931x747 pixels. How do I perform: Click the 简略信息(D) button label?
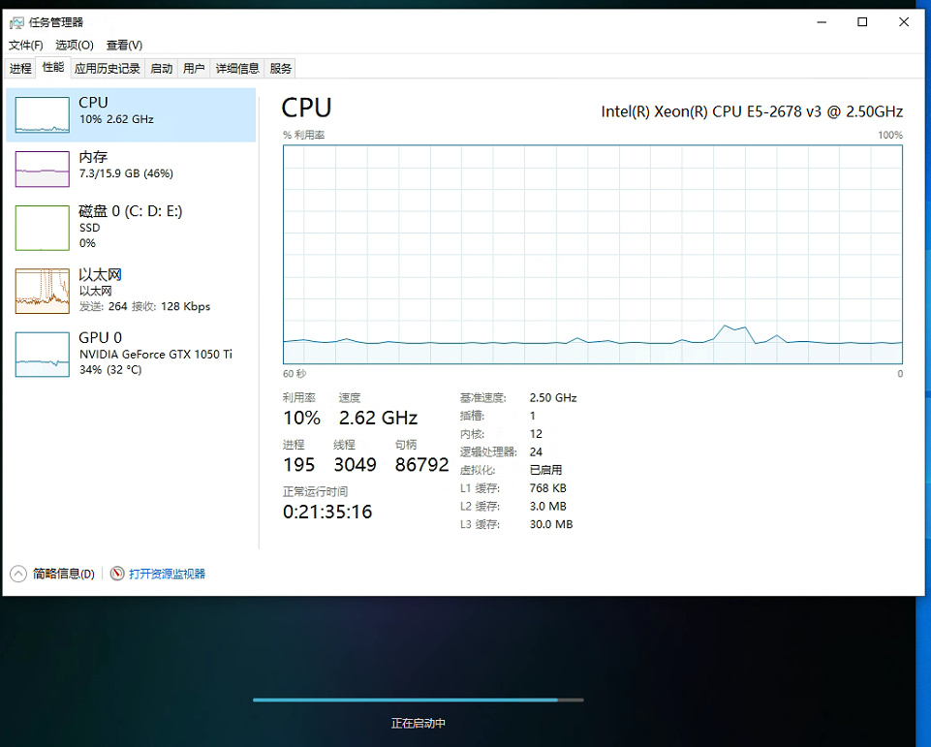tap(64, 574)
